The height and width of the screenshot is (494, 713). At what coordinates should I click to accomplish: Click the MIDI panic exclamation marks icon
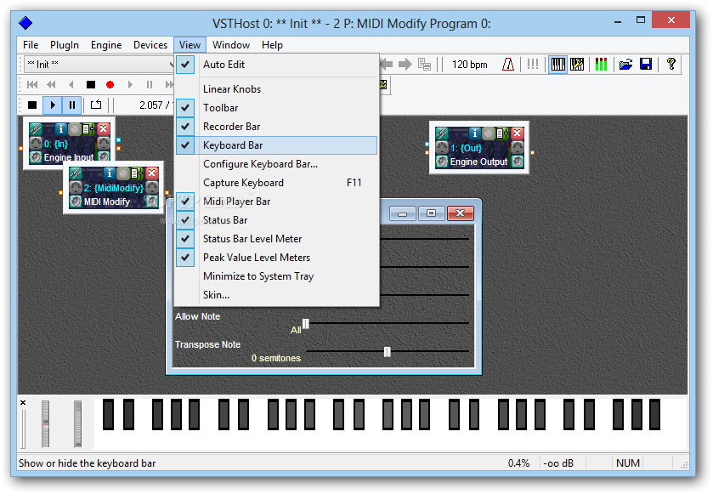pyautogui.click(x=533, y=64)
